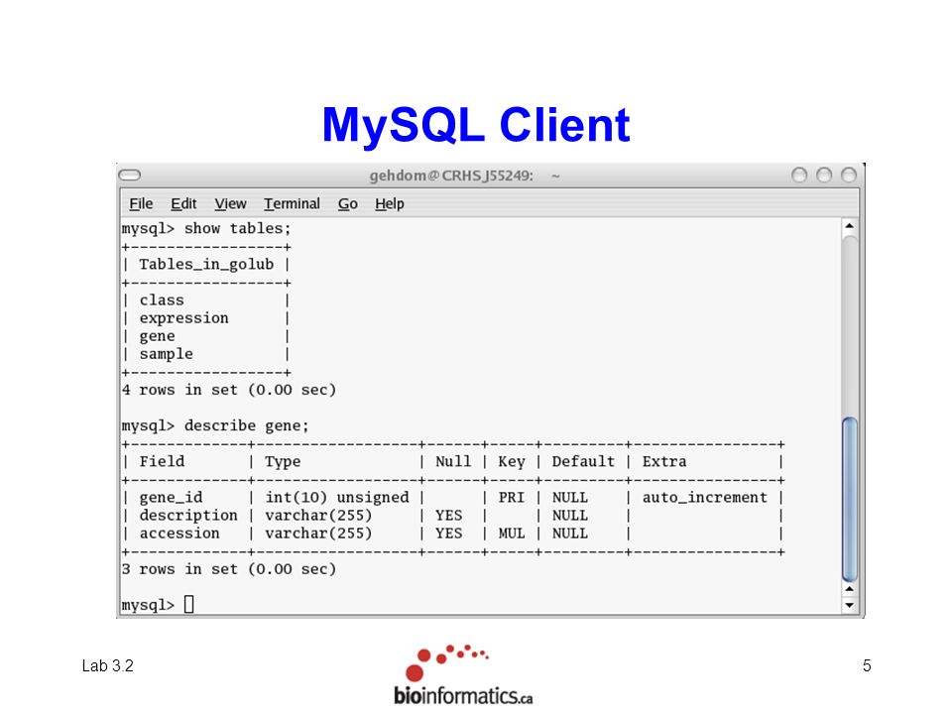This screenshot has height=714, width=952.
Task: Click the 'Key' column header
Action: (512, 462)
